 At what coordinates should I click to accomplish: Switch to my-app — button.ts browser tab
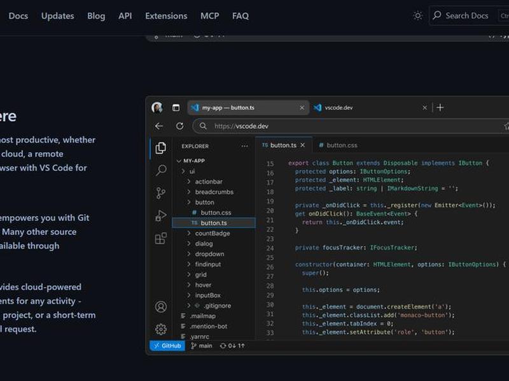pyautogui.click(x=248, y=107)
